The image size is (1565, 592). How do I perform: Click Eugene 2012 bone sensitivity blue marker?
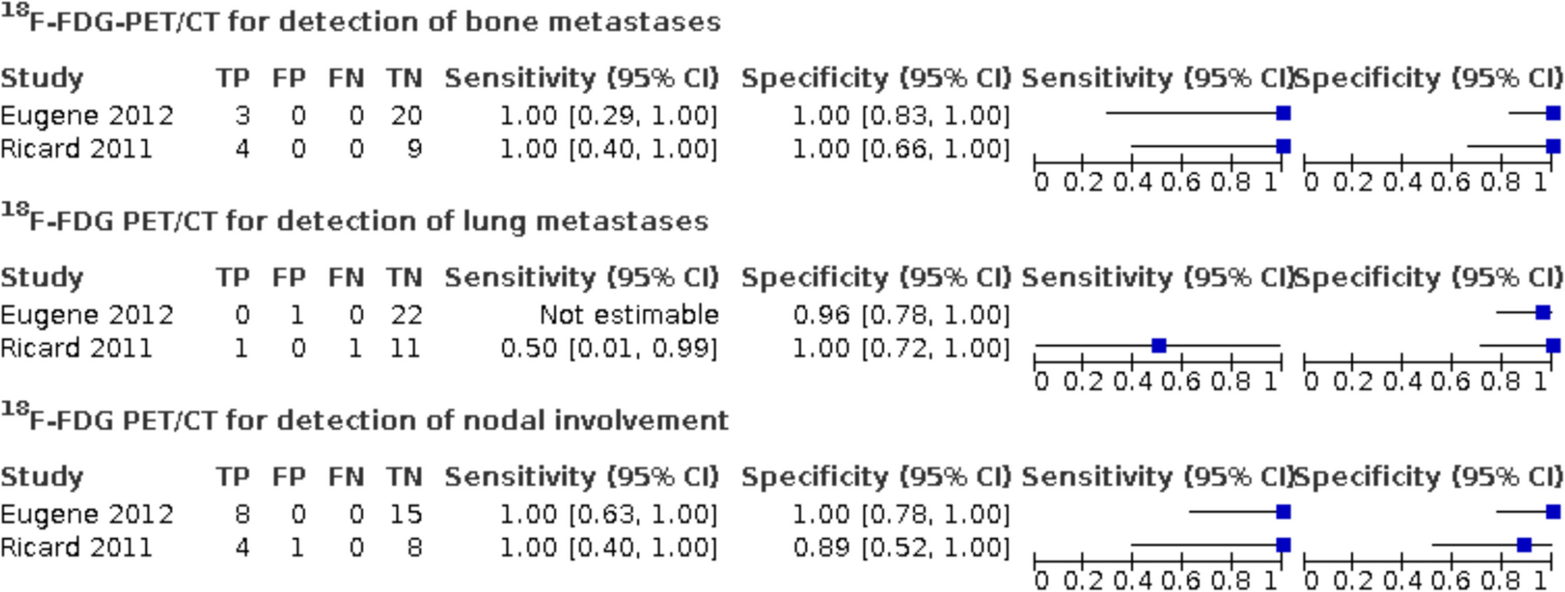click(1283, 114)
